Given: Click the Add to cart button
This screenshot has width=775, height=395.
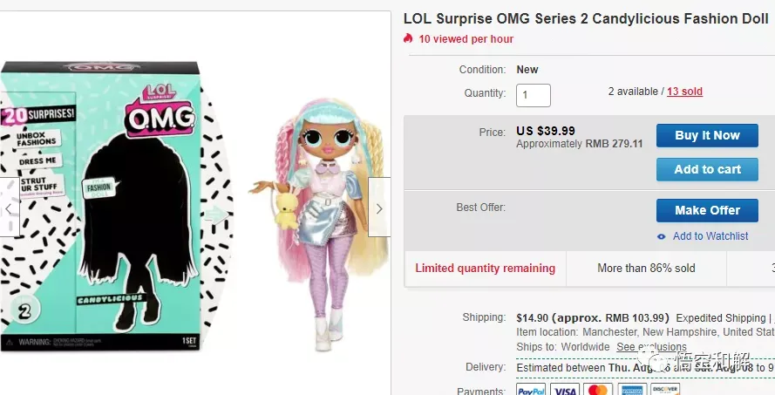Looking at the screenshot, I should [707, 169].
